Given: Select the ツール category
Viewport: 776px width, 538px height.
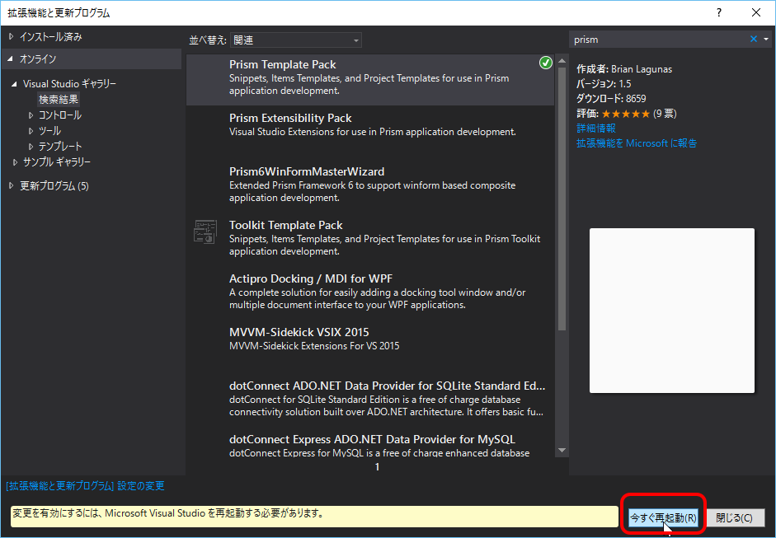Looking at the screenshot, I should coord(49,131).
